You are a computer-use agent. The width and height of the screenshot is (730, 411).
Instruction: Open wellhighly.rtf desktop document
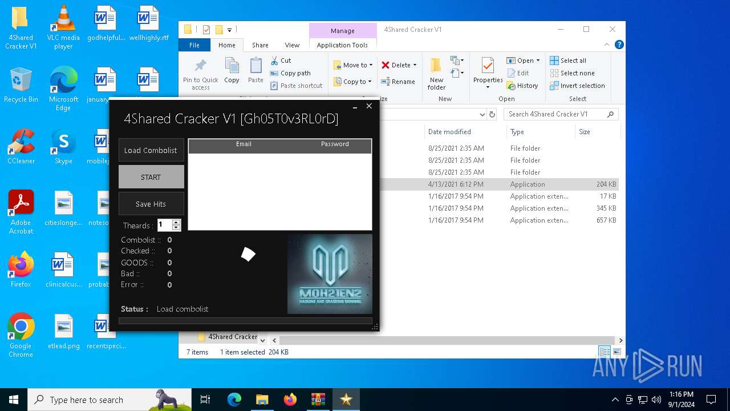coord(149,23)
